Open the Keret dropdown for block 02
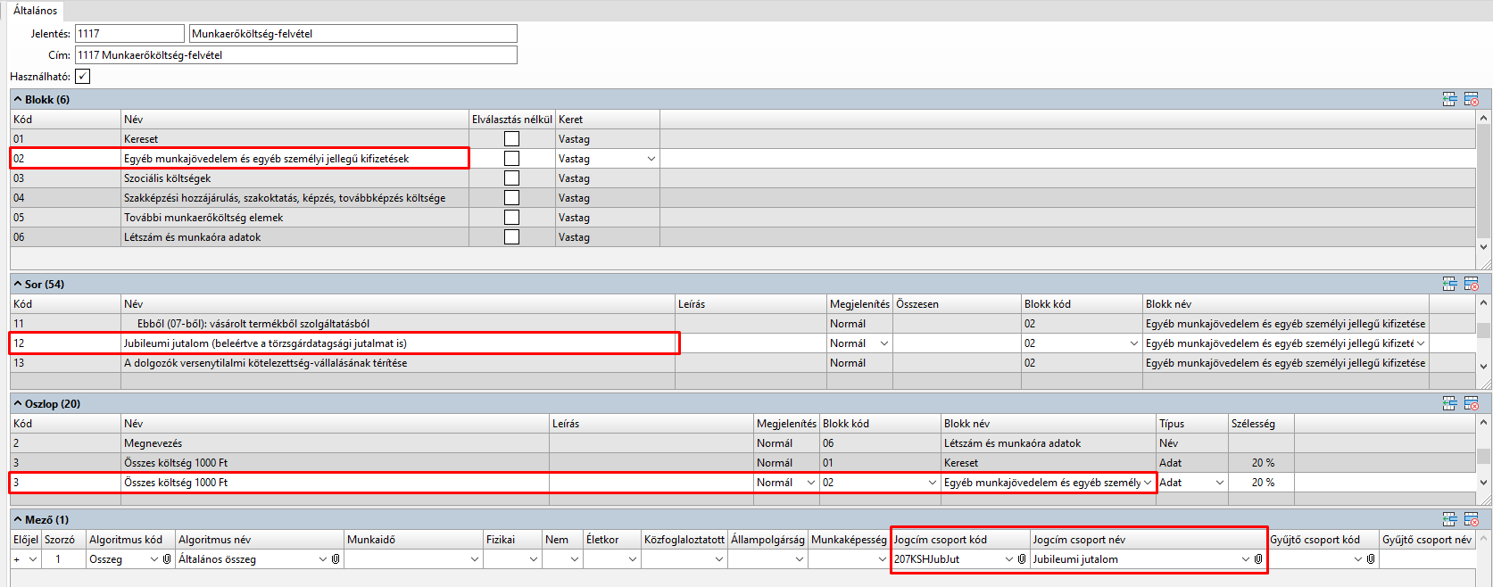This screenshot has height=587, width=1493. (x=651, y=159)
